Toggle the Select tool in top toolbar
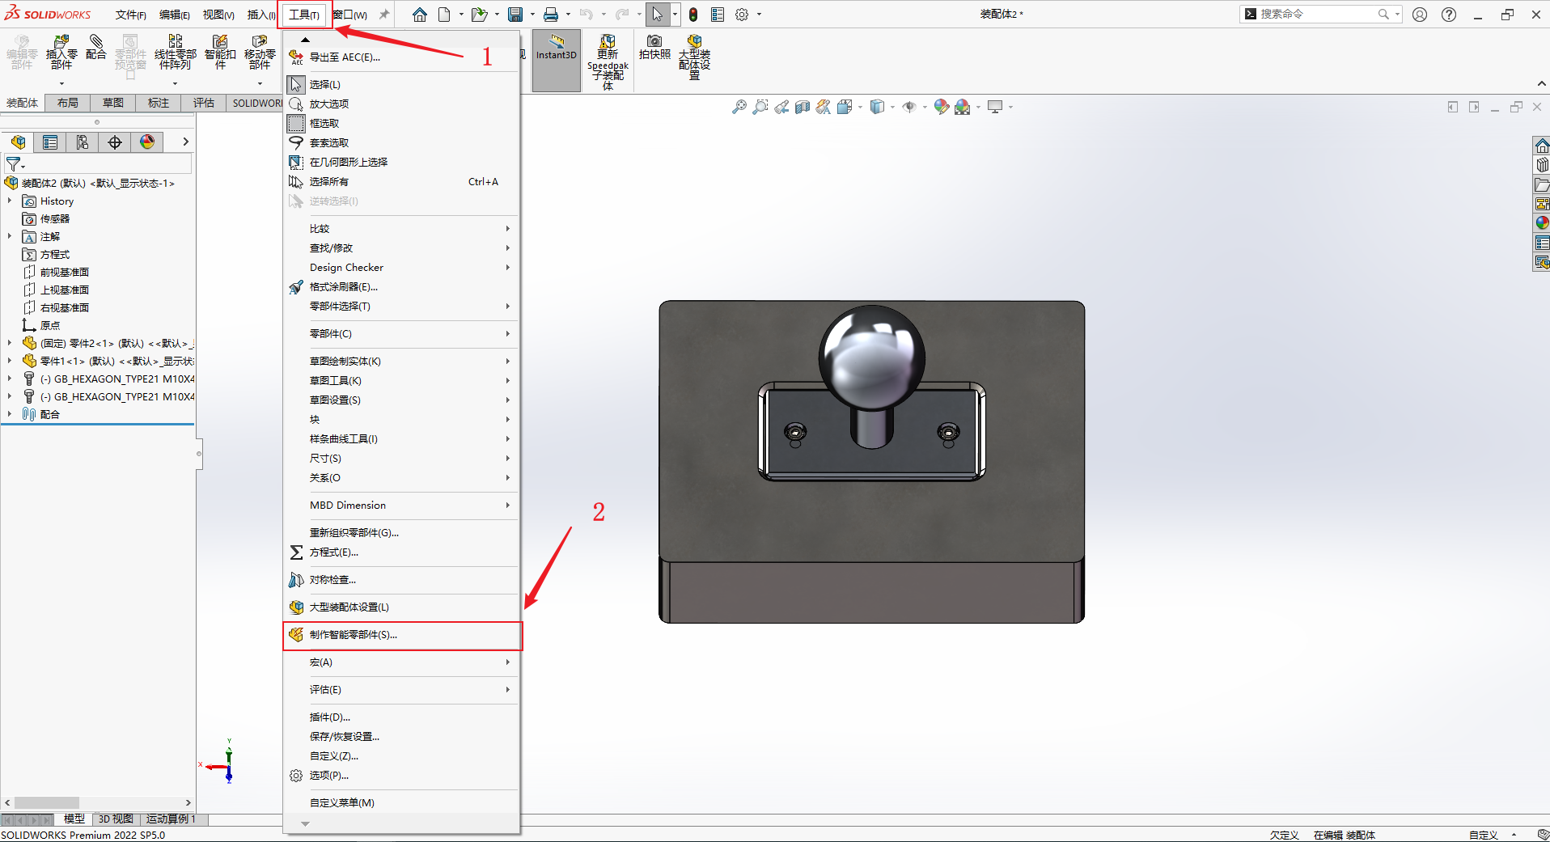The width and height of the screenshot is (1550, 842). point(658,15)
